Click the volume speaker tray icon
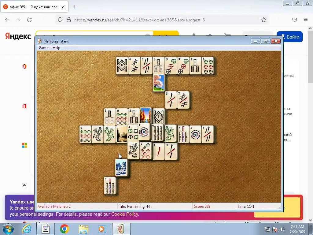The width and height of the screenshot is (313, 235). tap(282, 229)
